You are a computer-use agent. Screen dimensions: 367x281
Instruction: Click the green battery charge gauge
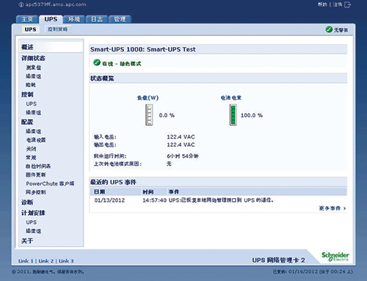coord(233,114)
